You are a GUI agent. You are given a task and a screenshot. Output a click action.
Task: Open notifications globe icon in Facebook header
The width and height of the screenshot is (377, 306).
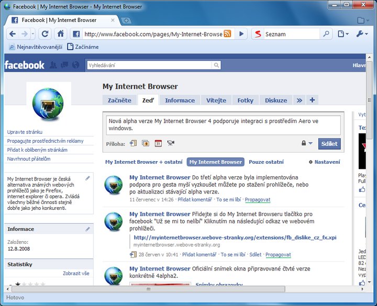(75, 65)
